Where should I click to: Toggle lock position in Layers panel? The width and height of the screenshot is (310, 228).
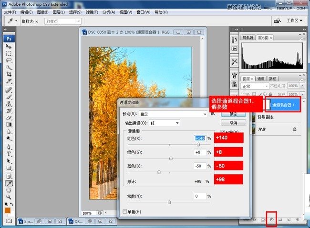coord(265,94)
